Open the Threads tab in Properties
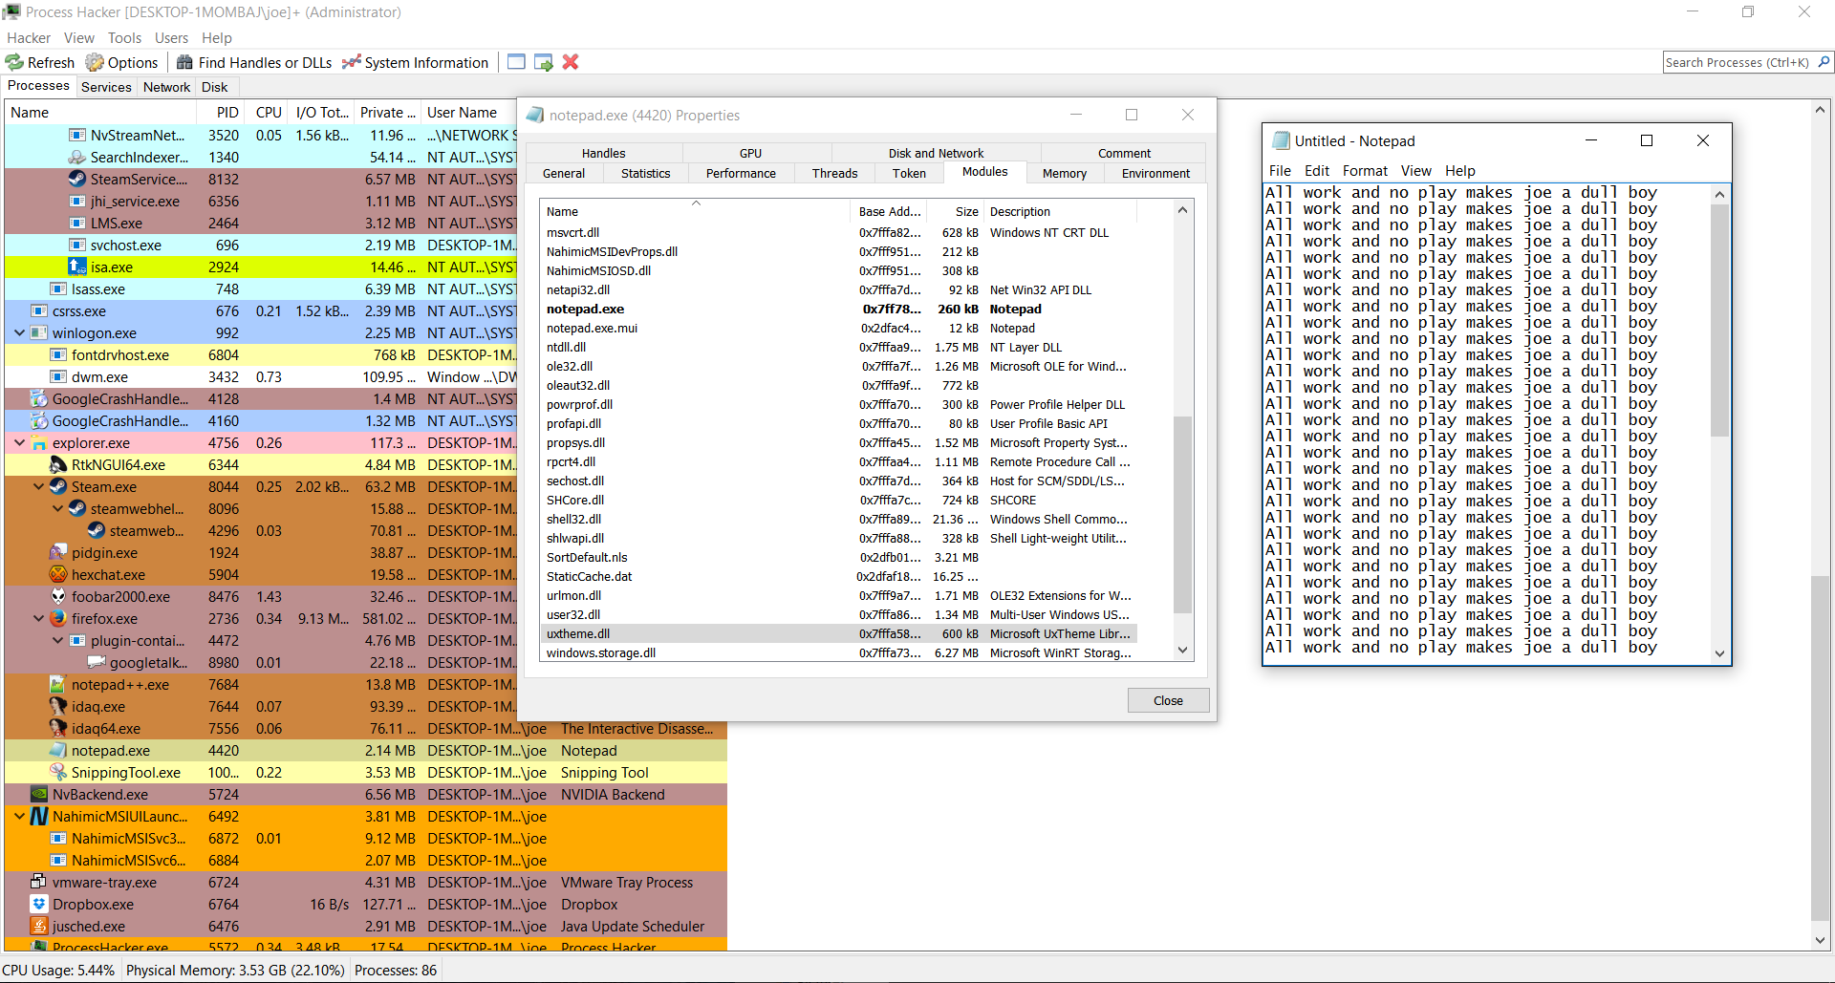Viewport: 1835px width, 983px height. click(x=835, y=173)
